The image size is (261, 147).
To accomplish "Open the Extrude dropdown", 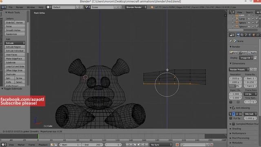I will (x=15, y=43).
